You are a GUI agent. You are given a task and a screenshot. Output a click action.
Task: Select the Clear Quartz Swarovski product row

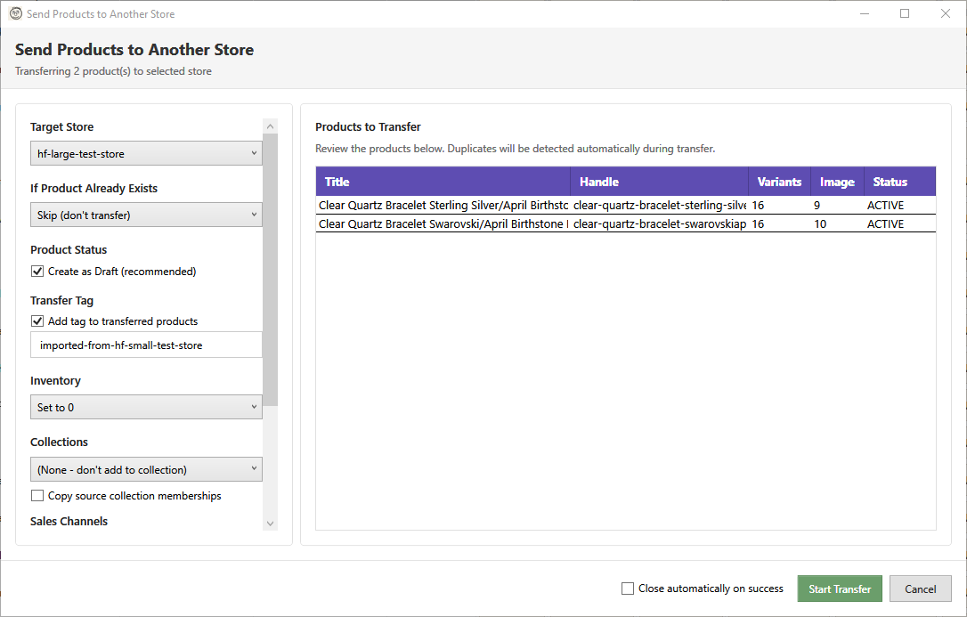coord(534,223)
